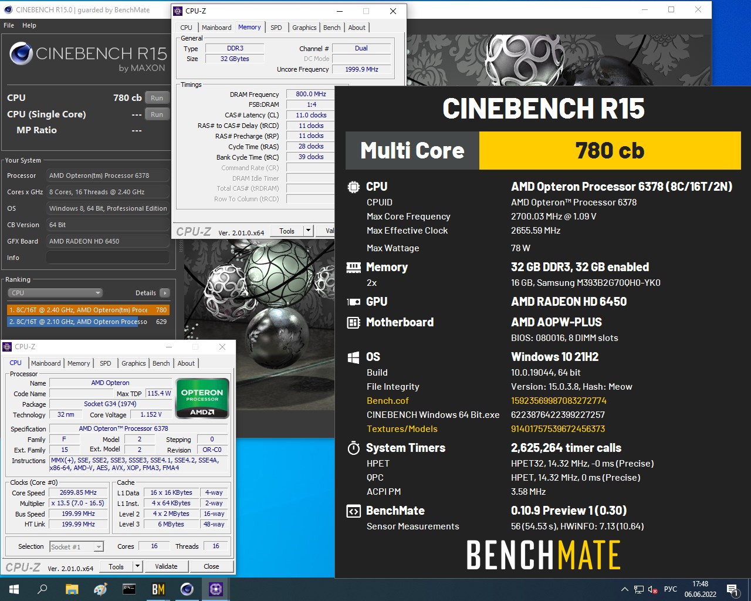The width and height of the screenshot is (751, 601).
Task: Click DRAM Frequency value 800.0 MHz
Action: [310, 94]
